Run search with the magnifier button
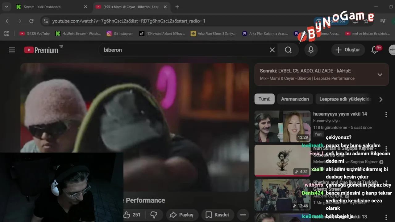 [x=288, y=50]
